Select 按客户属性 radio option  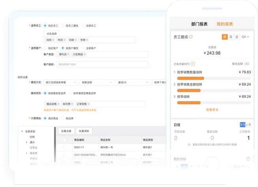tap(63, 48)
